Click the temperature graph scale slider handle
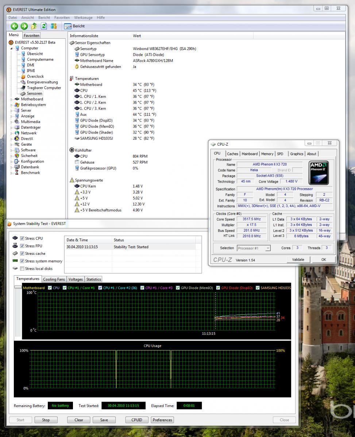This screenshot has width=355, height=437. (18, 287)
